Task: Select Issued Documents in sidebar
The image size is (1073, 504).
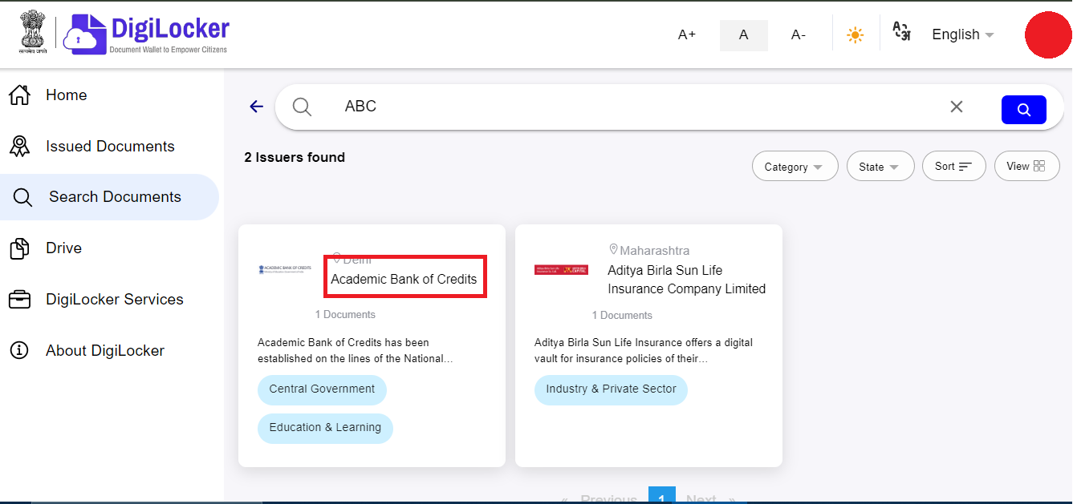Action: [x=111, y=146]
